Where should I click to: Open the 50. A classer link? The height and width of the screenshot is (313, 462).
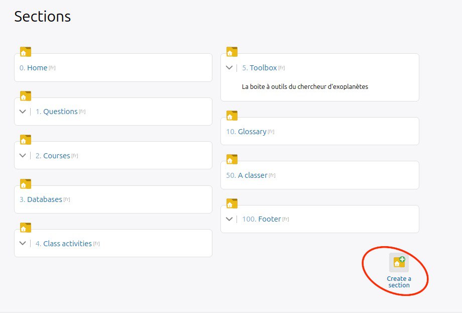(247, 175)
